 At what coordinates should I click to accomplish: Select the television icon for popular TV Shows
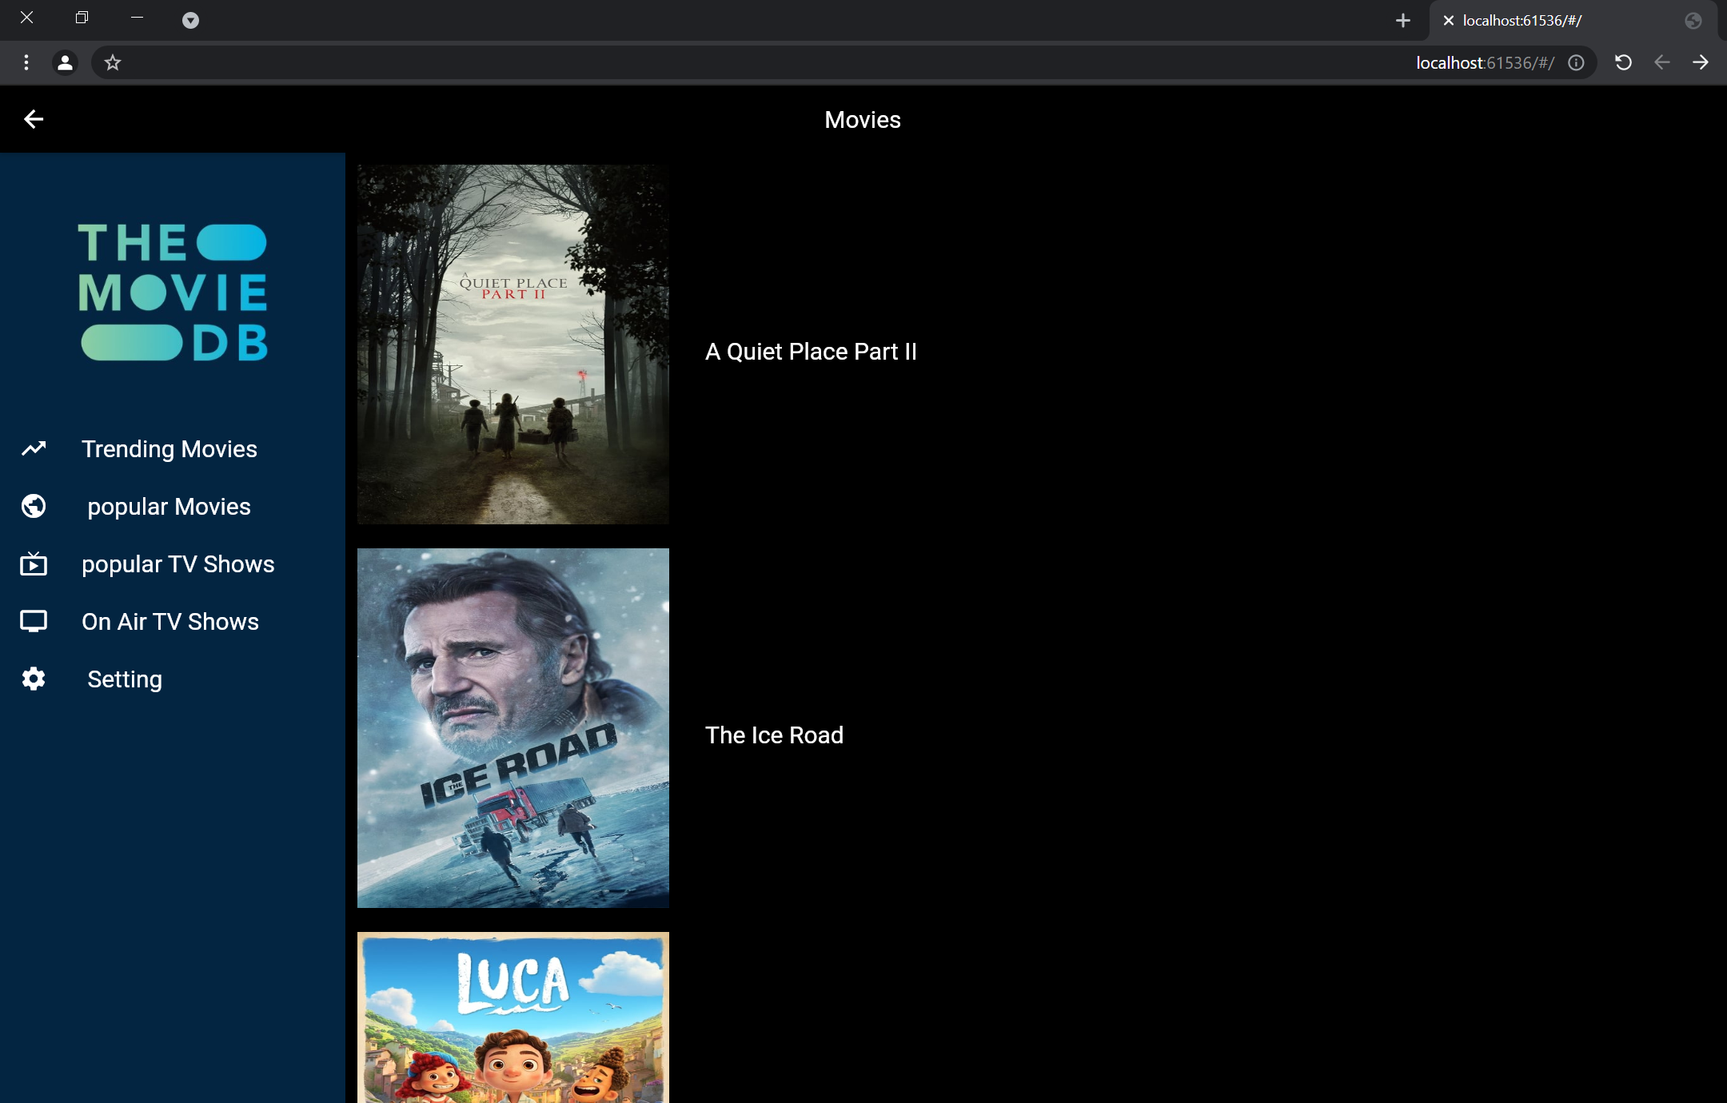[34, 563]
